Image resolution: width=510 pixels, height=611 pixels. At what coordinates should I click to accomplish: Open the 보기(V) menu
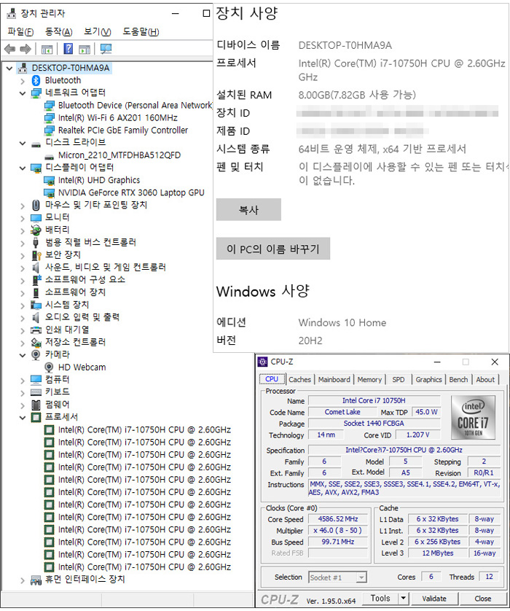[x=98, y=31]
